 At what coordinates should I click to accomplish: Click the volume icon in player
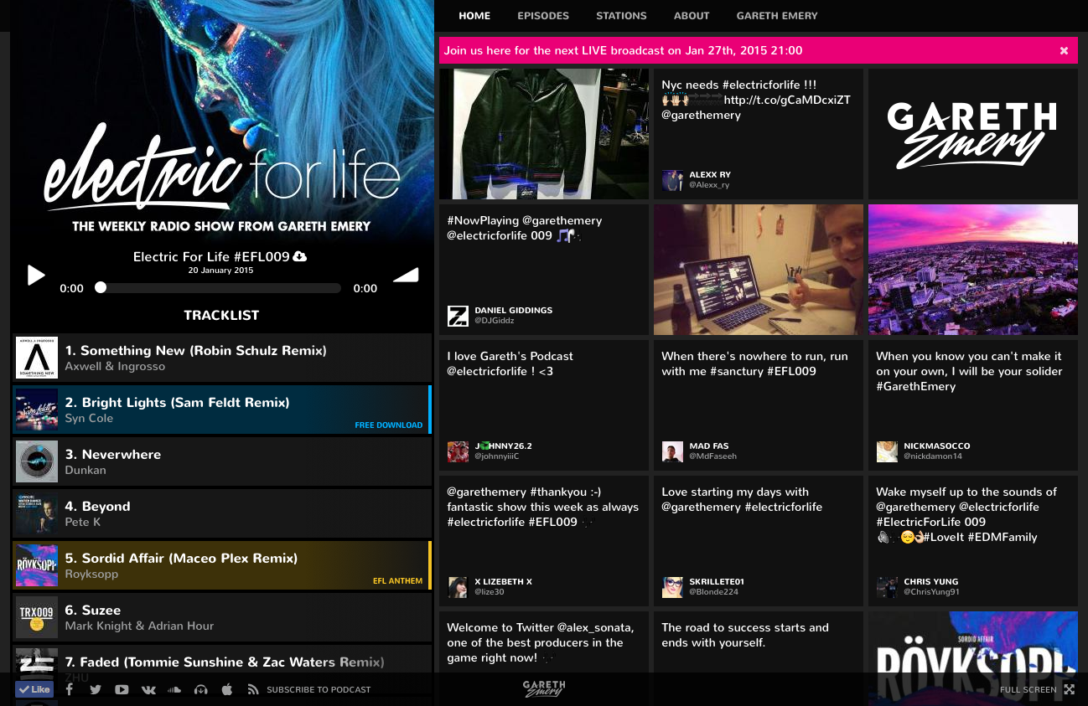(406, 276)
